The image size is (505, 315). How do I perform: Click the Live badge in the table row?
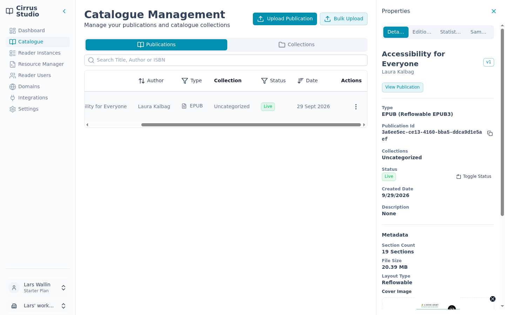[x=268, y=107]
